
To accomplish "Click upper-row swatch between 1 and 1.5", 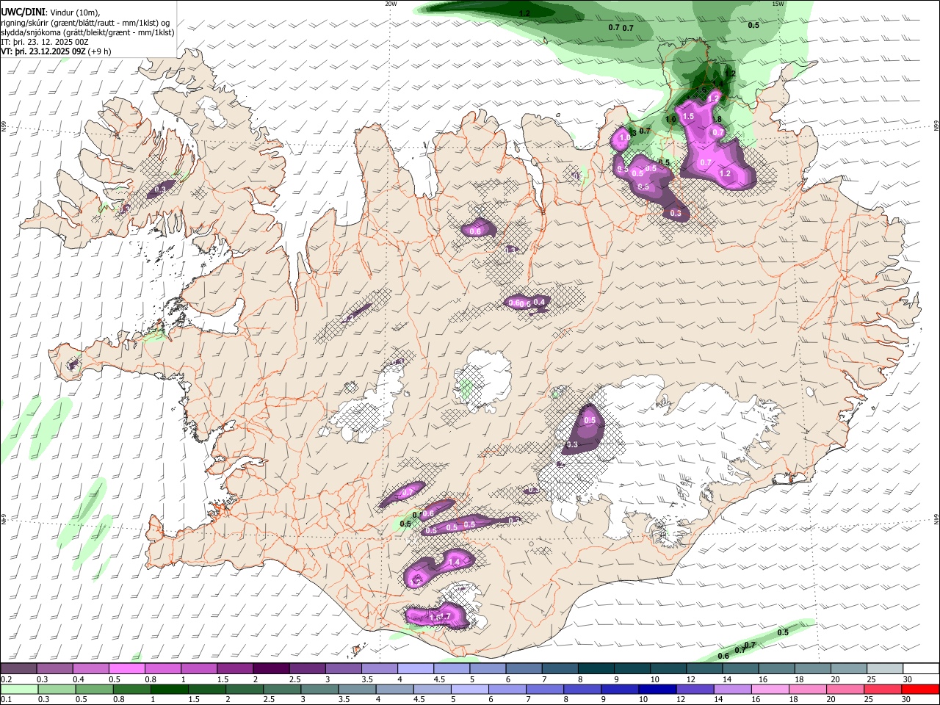I will (x=198, y=668).
